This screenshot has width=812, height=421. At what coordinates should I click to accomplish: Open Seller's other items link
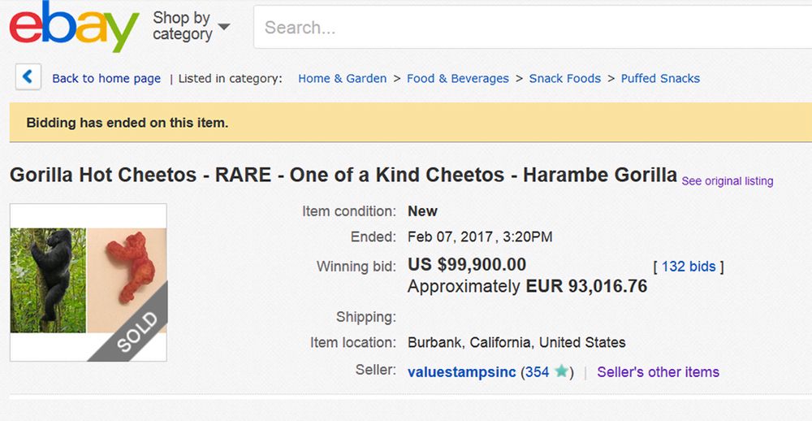click(659, 372)
